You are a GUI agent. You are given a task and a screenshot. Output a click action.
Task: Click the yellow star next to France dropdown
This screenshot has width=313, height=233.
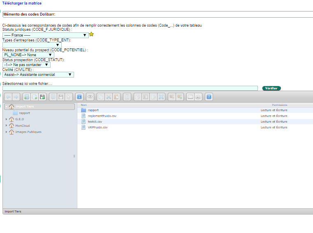pyautogui.click(x=91, y=34)
